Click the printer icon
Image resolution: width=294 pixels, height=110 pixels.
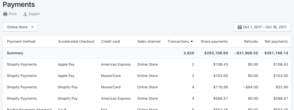5,14
